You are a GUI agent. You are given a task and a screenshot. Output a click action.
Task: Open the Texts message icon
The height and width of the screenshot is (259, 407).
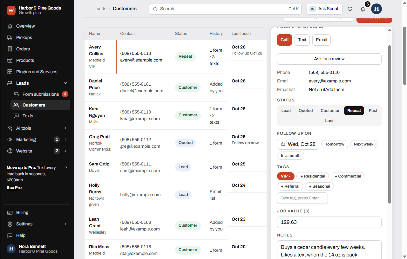[16, 116]
